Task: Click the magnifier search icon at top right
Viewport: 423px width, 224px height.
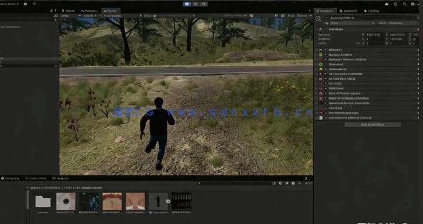Action: [405, 4]
